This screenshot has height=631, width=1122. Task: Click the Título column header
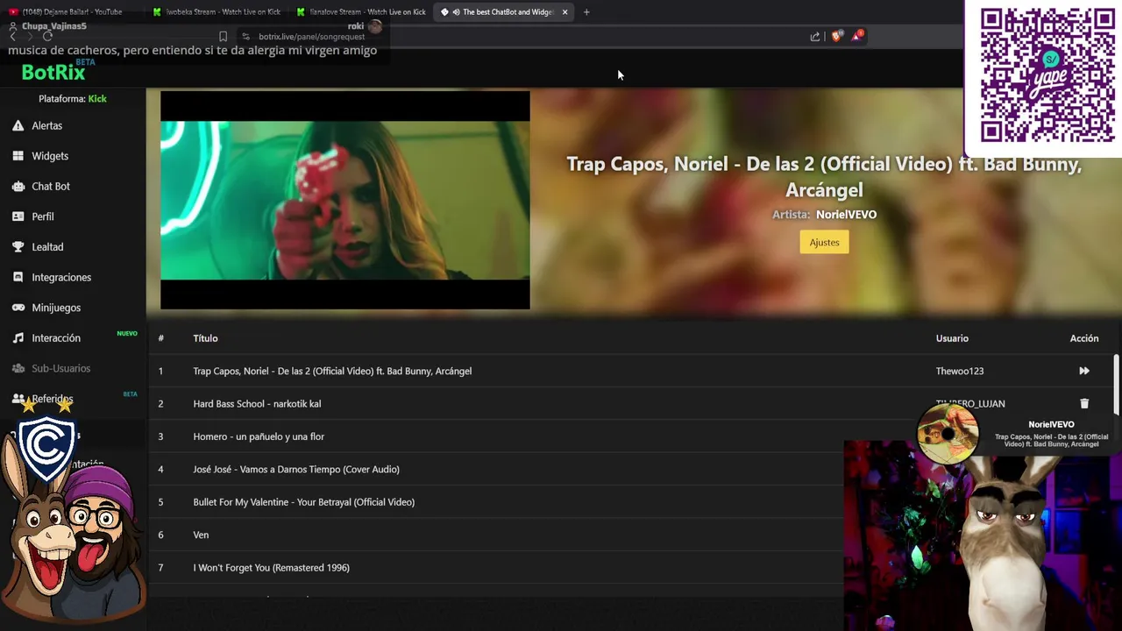tap(205, 338)
